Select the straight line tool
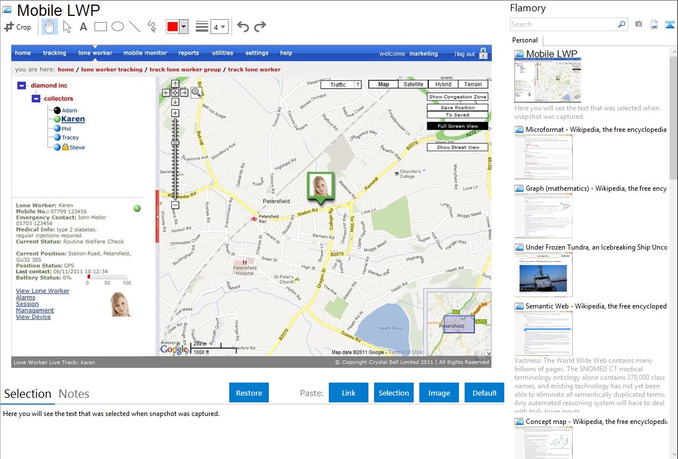The image size is (678, 459). [x=135, y=27]
